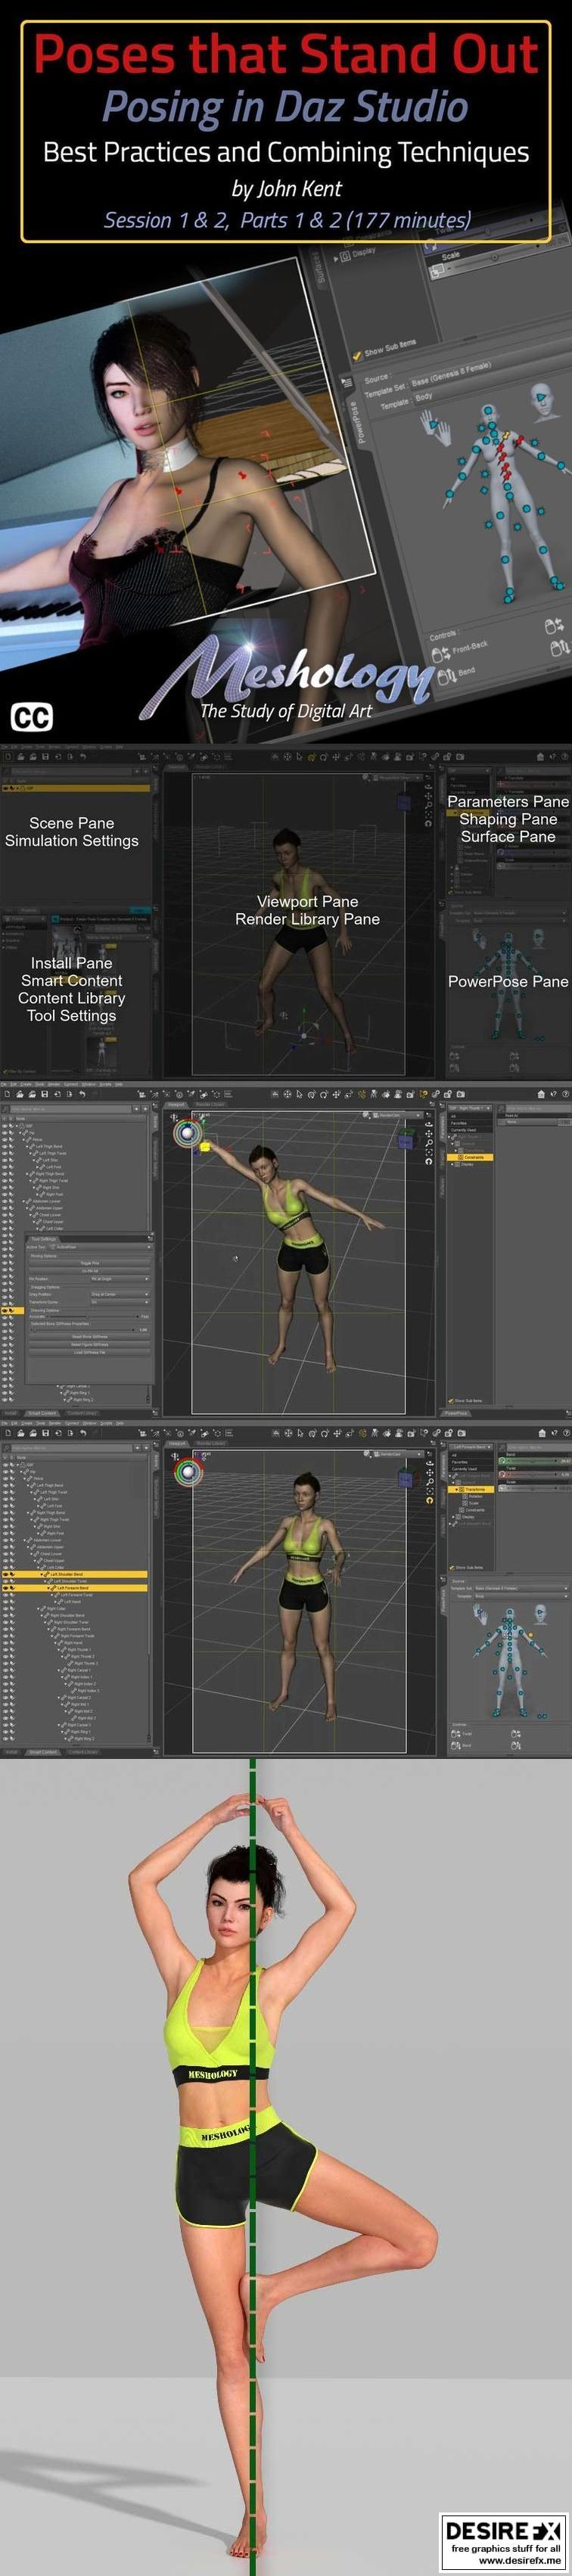
Task: Toggle eye icon of Left Shoulder Bend row
Action: point(5,1575)
